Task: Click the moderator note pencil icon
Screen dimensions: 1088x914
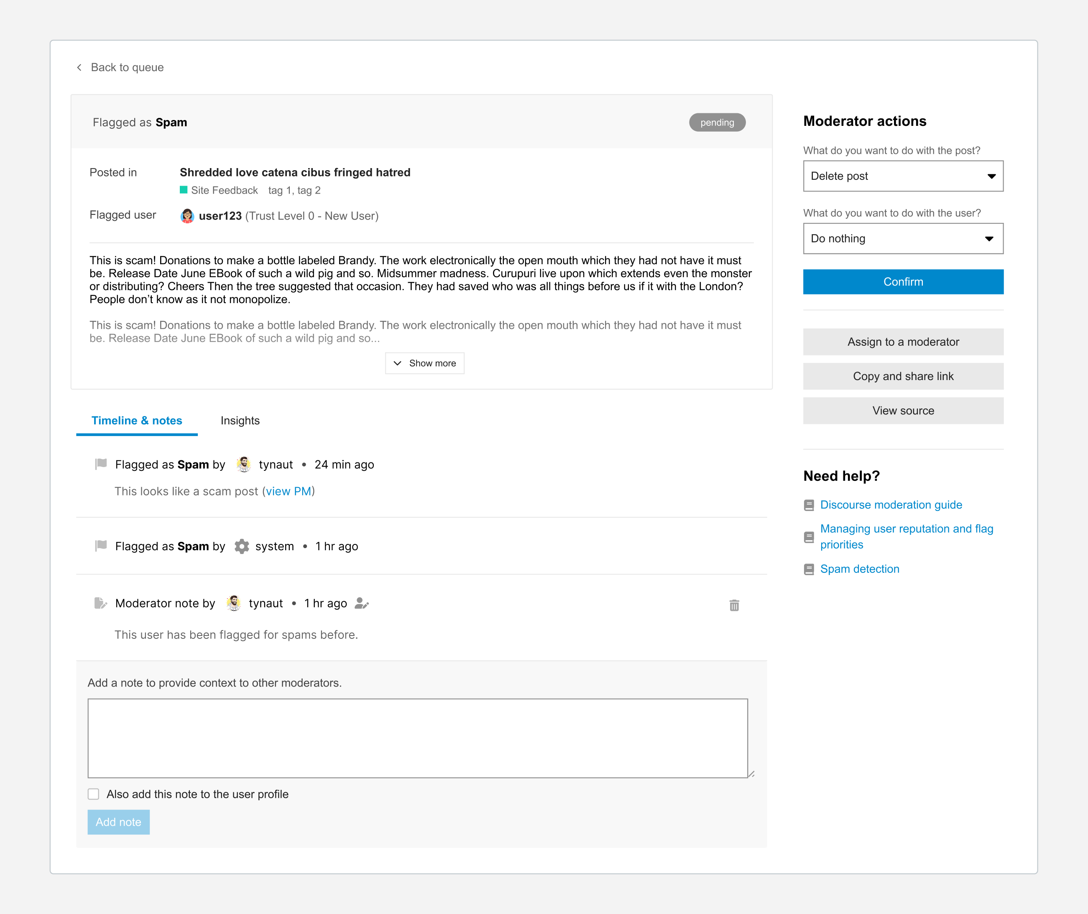Action: point(100,603)
